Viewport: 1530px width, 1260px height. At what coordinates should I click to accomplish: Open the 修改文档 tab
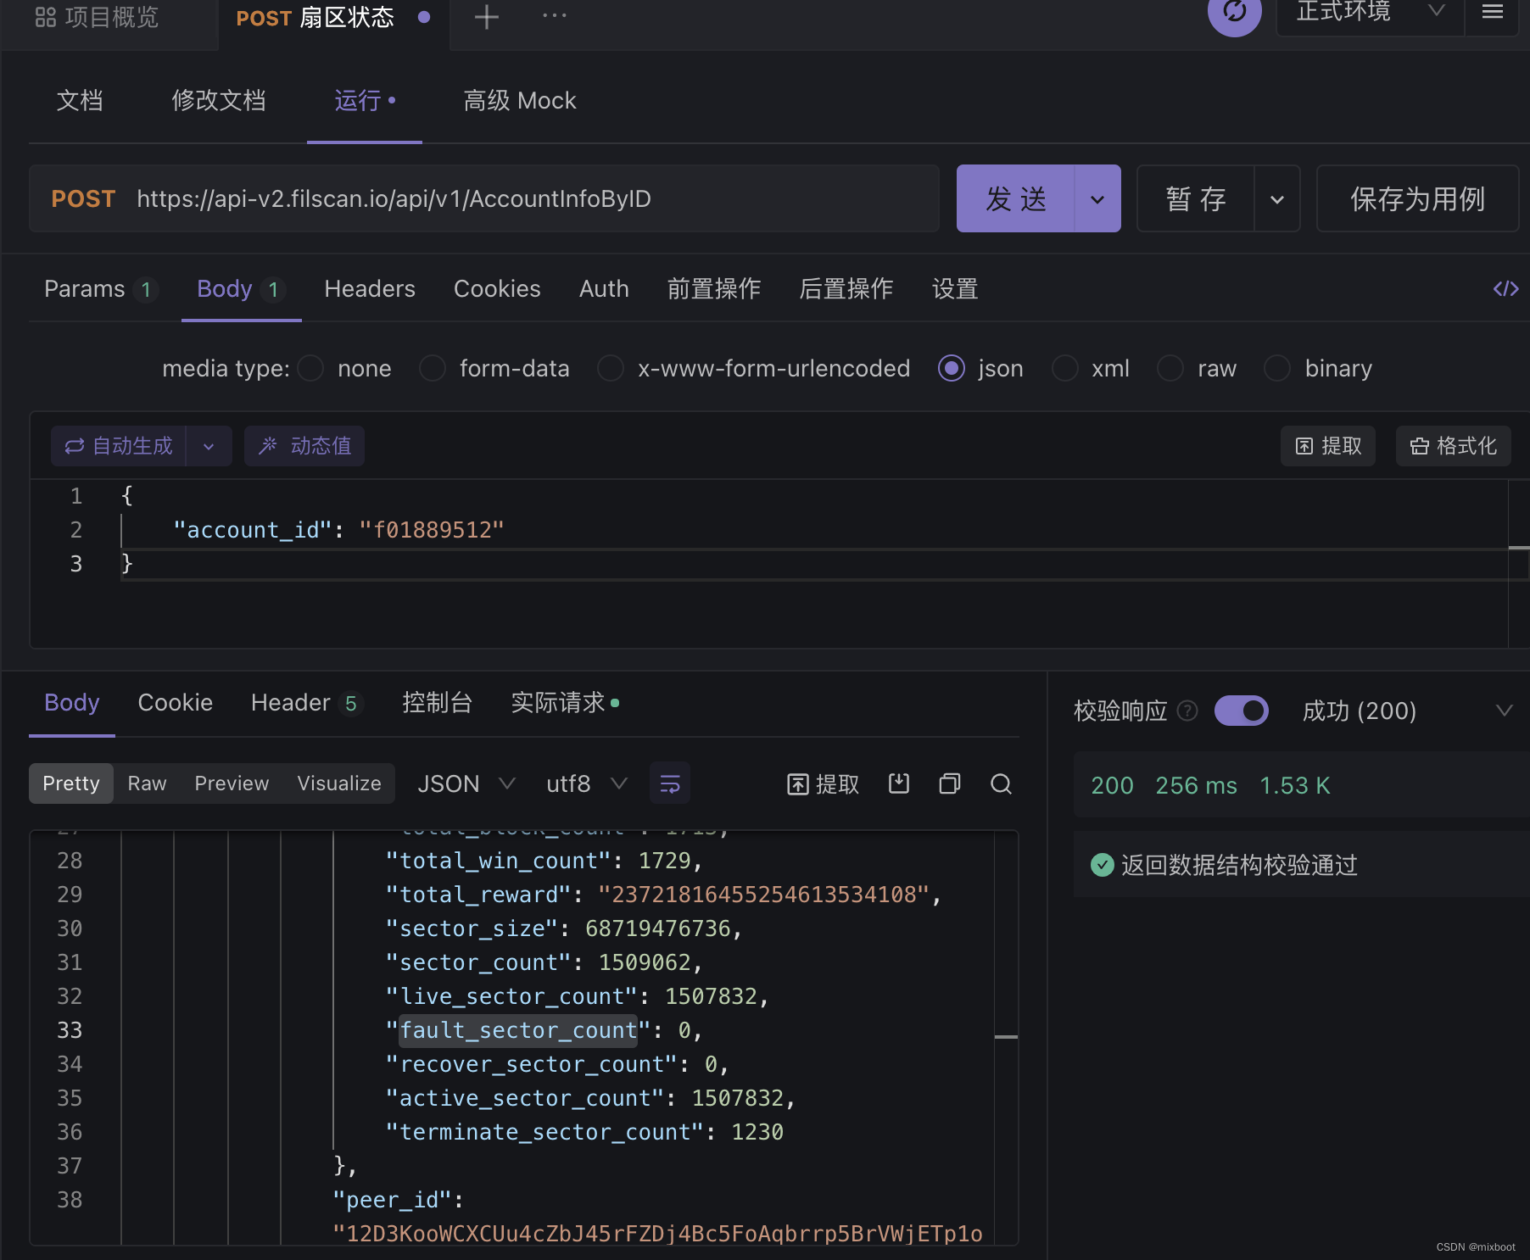click(x=219, y=101)
